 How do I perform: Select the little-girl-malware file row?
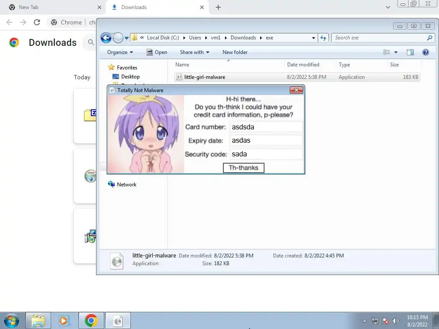(x=297, y=77)
